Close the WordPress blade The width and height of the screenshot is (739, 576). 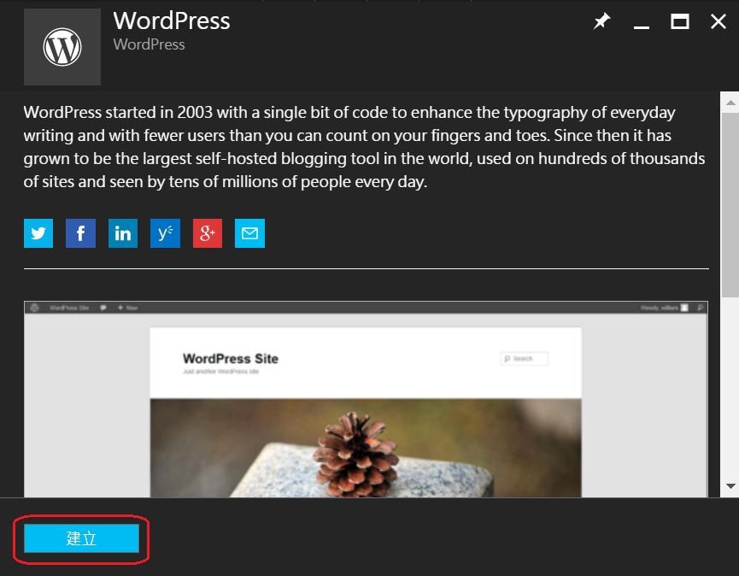(718, 21)
